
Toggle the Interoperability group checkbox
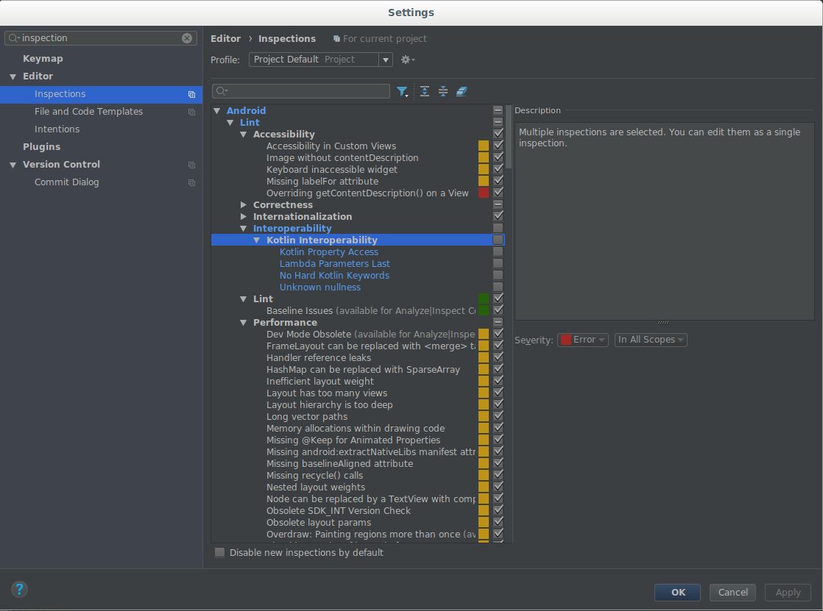point(498,228)
